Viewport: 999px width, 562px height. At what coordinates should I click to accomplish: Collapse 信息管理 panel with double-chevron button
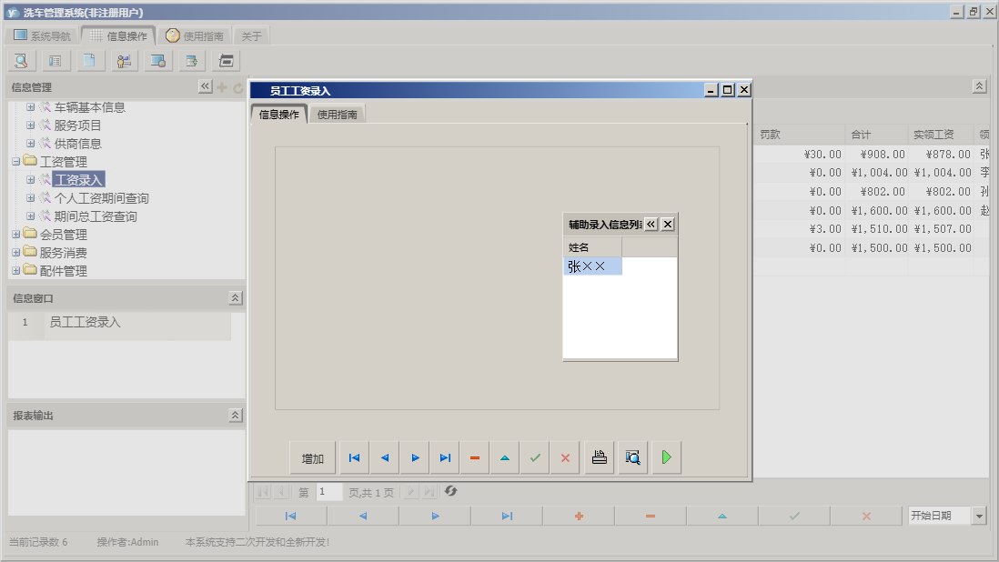[x=205, y=85]
